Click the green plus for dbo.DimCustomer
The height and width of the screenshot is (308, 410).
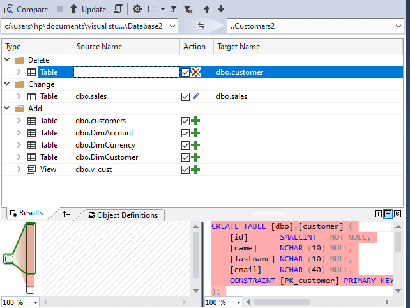(x=195, y=157)
